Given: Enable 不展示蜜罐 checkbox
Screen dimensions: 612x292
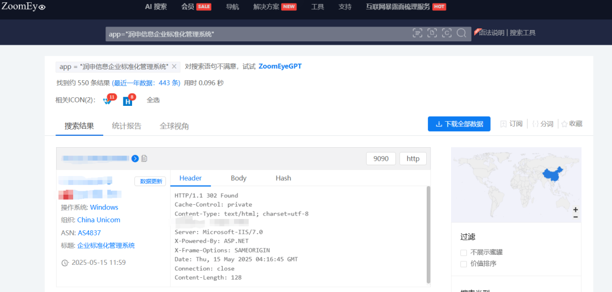Looking at the screenshot, I should point(464,252).
